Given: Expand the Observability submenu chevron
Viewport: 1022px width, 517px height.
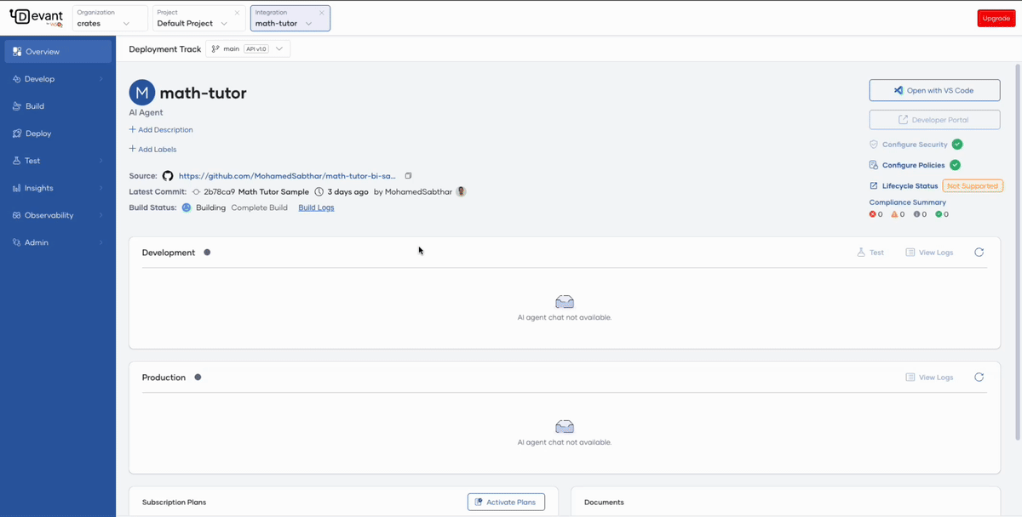Looking at the screenshot, I should [x=100, y=215].
